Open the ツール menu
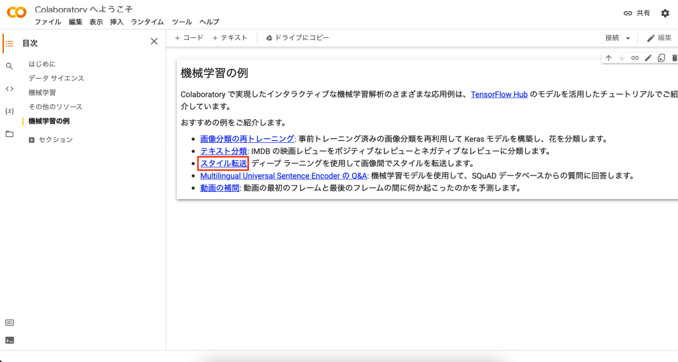Viewport: 678px width, 362px height. [181, 22]
